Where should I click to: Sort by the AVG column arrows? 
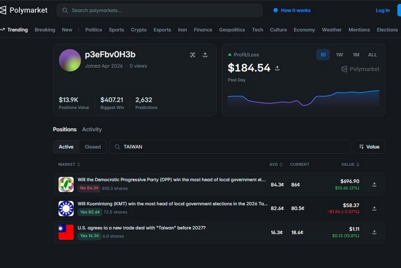(281, 164)
